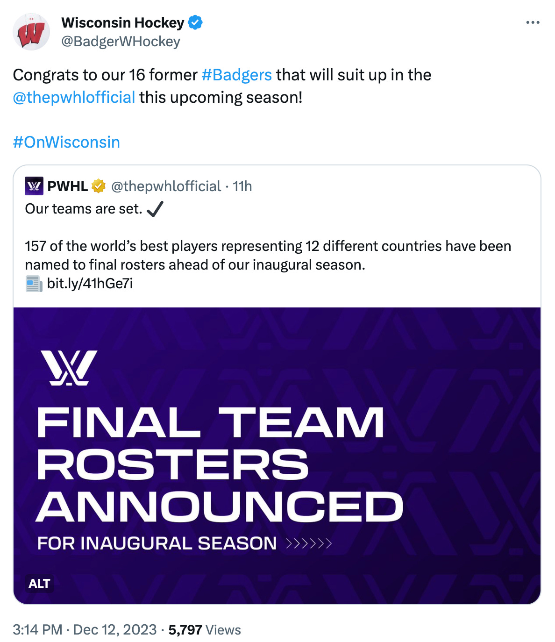Open the #OnWisconsin hashtag
The height and width of the screenshot is (642, 555).
(x=67, y=142)
